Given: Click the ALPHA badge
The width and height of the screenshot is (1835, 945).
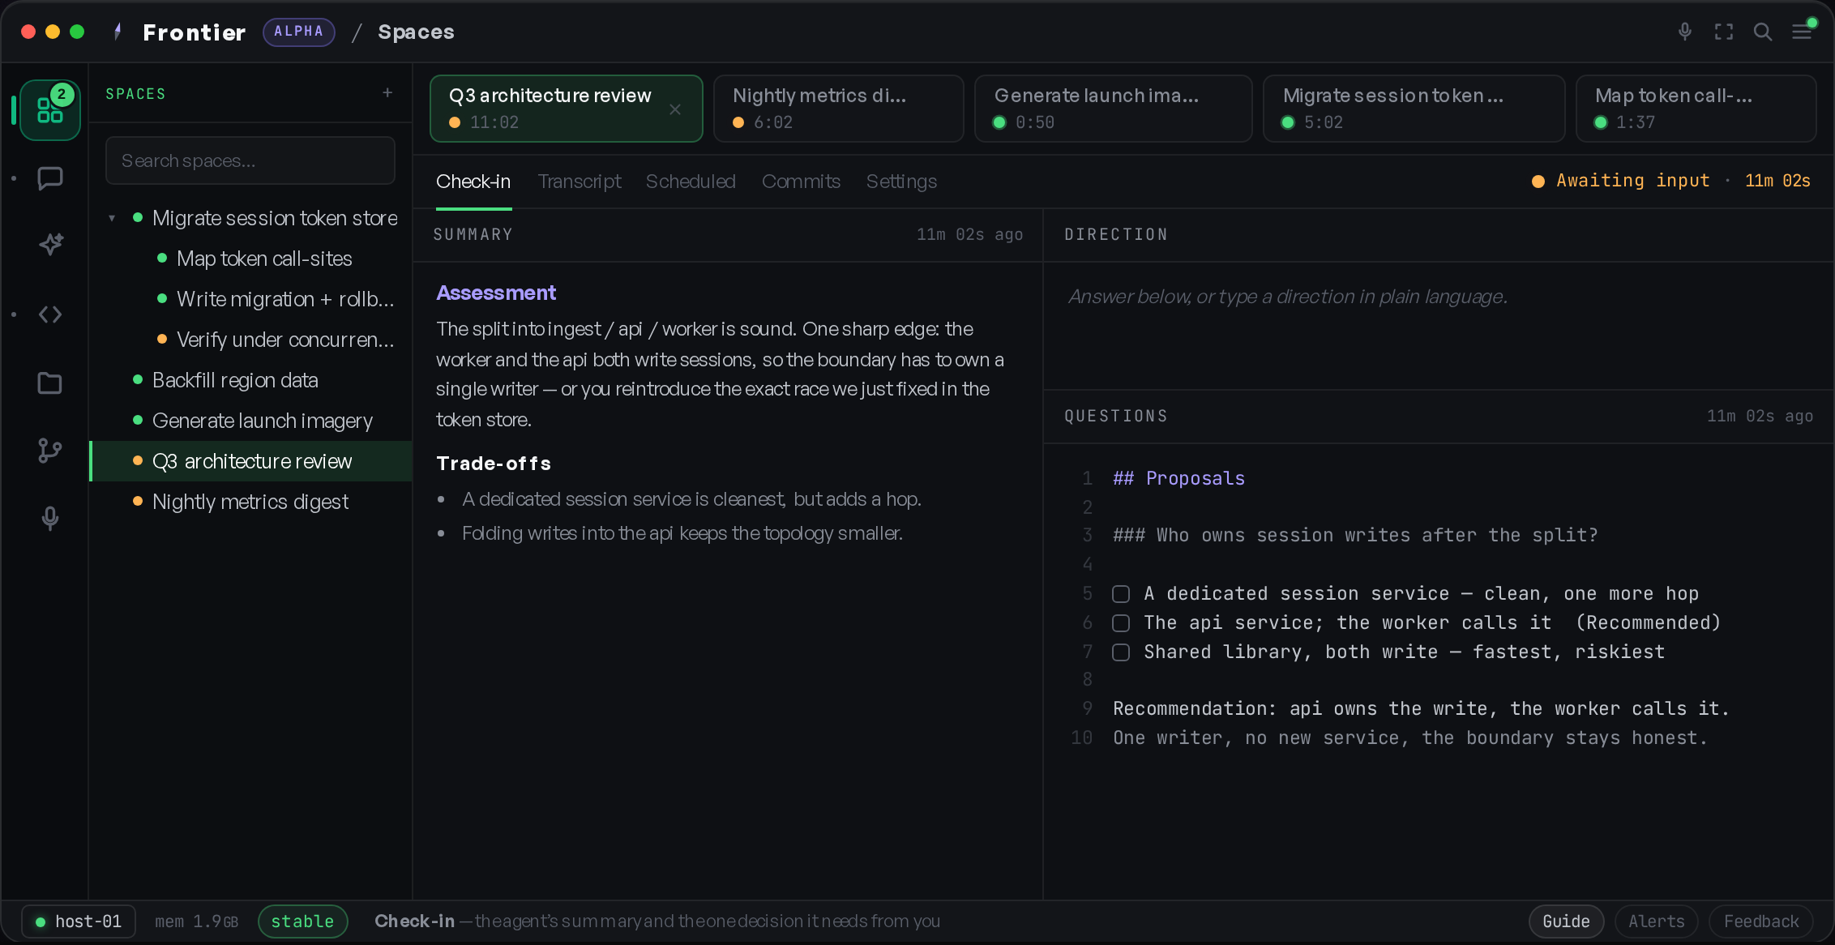Looking at the screenshot, I should (298, 32).
